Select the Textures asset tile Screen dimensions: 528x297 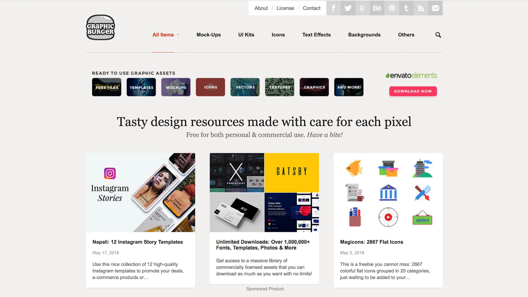pos(280,87)
